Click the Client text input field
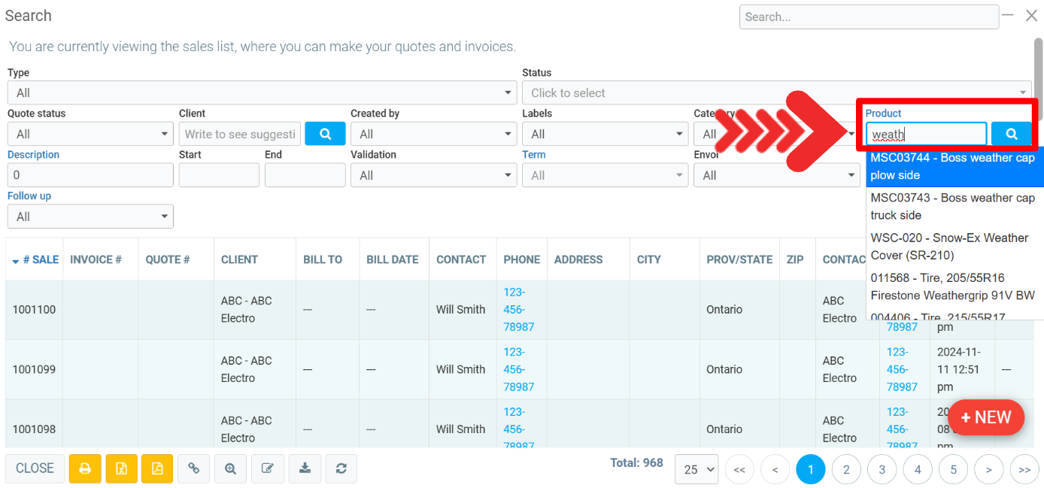The image size is (1044, 488). point(240,134)
